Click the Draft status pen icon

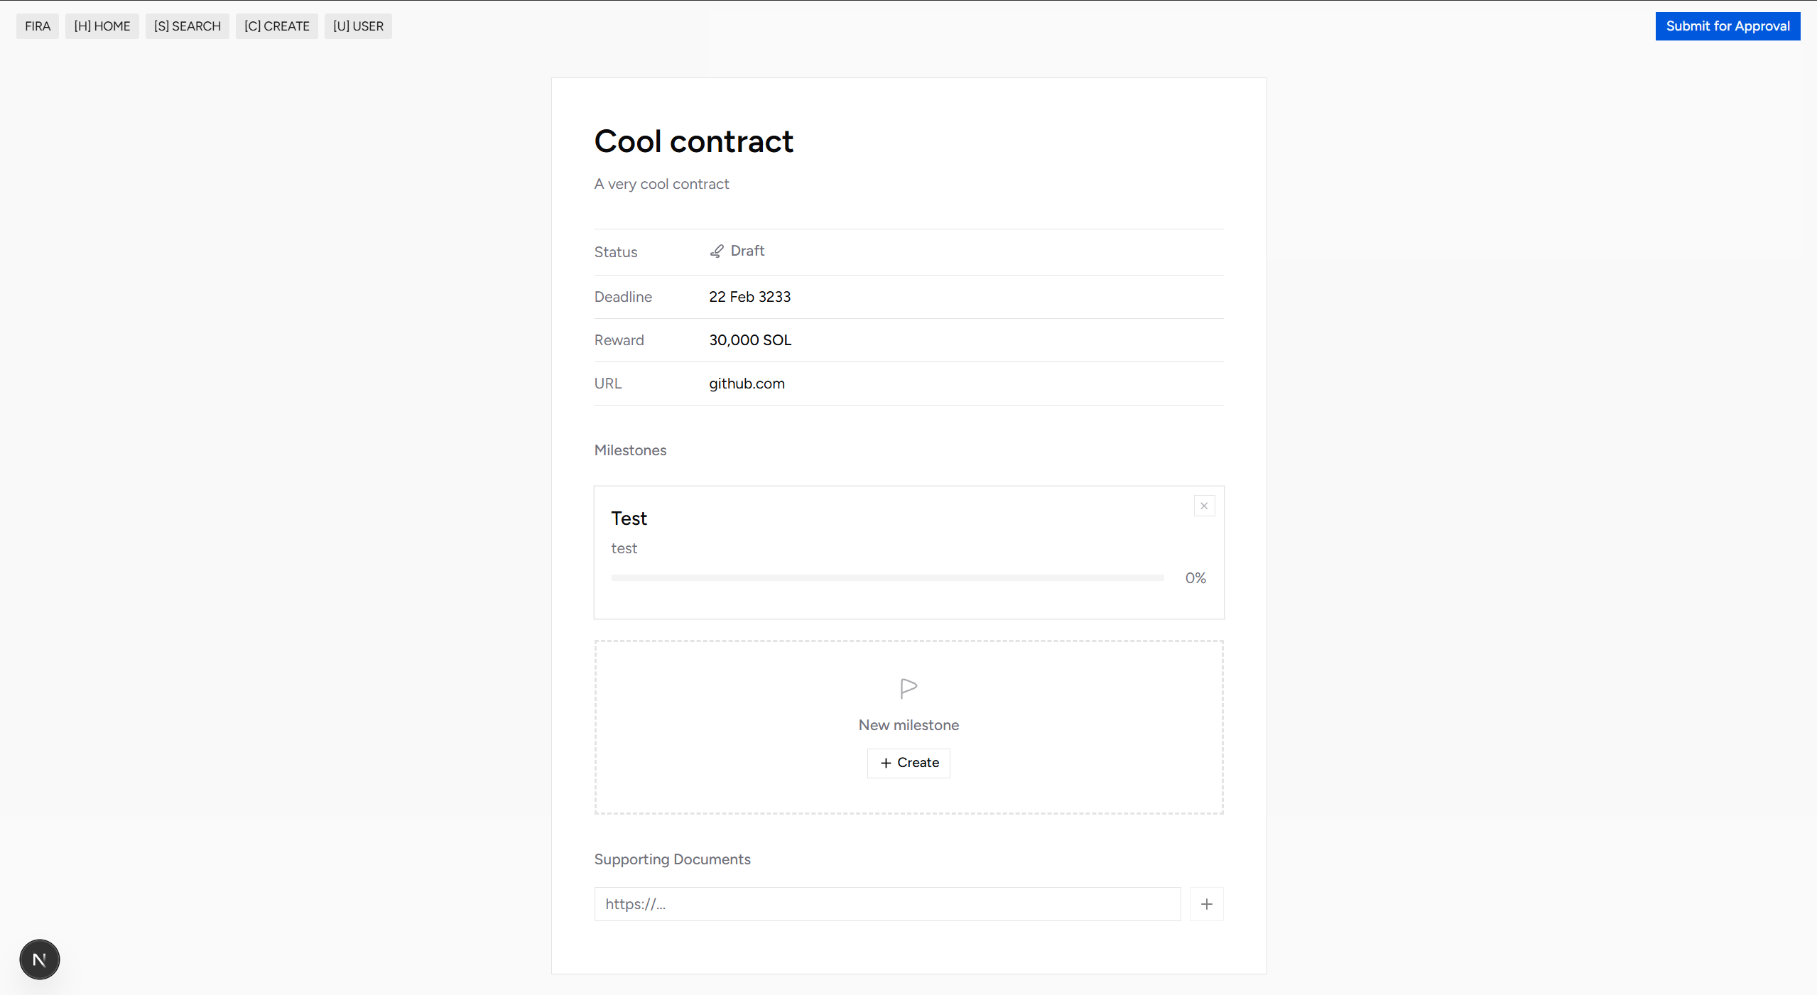(717, 251)
